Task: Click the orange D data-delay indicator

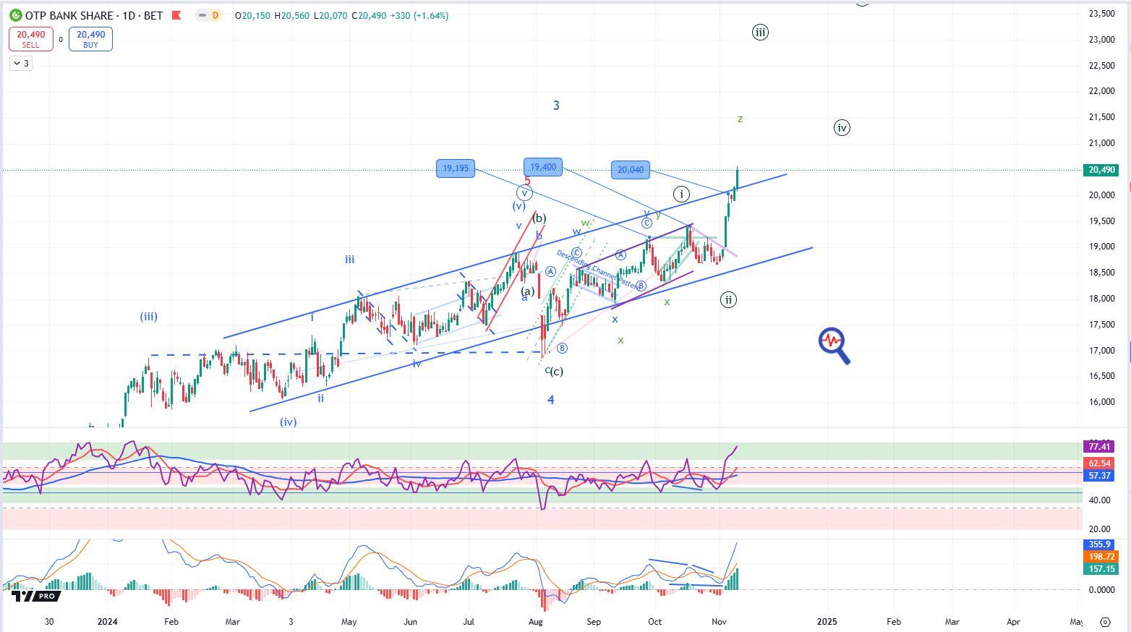Action: point(215,15)
